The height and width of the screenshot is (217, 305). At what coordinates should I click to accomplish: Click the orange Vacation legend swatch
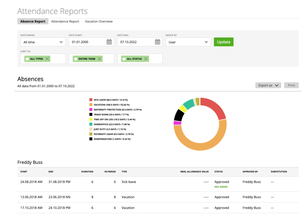pyautogui.click(x=91, y=105)
